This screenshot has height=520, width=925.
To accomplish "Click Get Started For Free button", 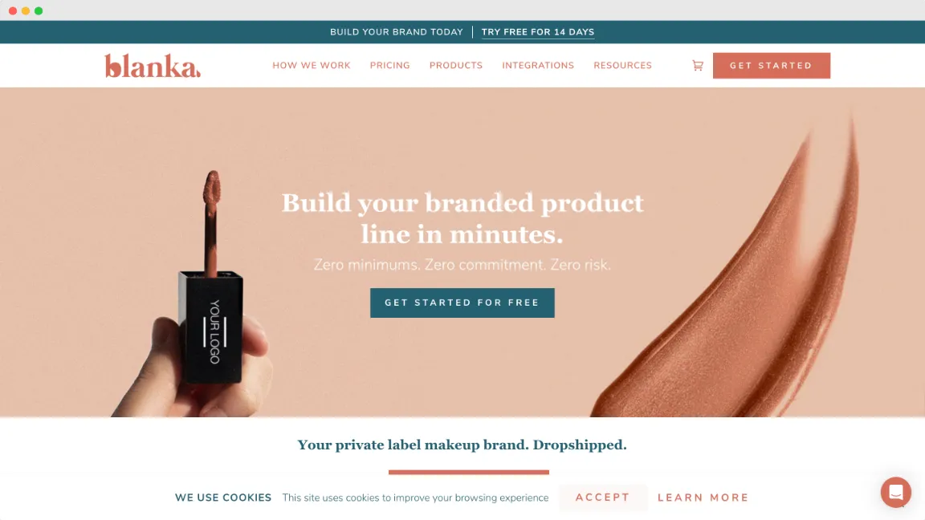I will 462,303.
